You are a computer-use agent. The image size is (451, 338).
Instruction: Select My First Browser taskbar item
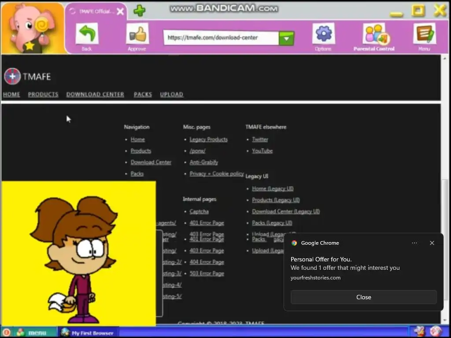[88, 333]
